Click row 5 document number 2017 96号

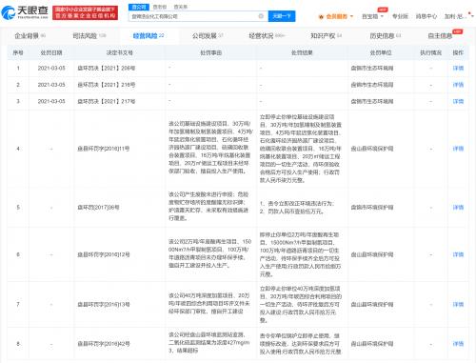coord(98,208)
